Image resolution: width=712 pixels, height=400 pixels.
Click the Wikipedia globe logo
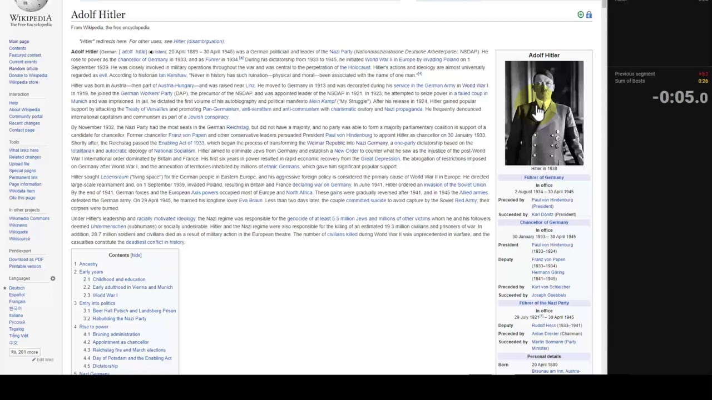pos(31,7)
